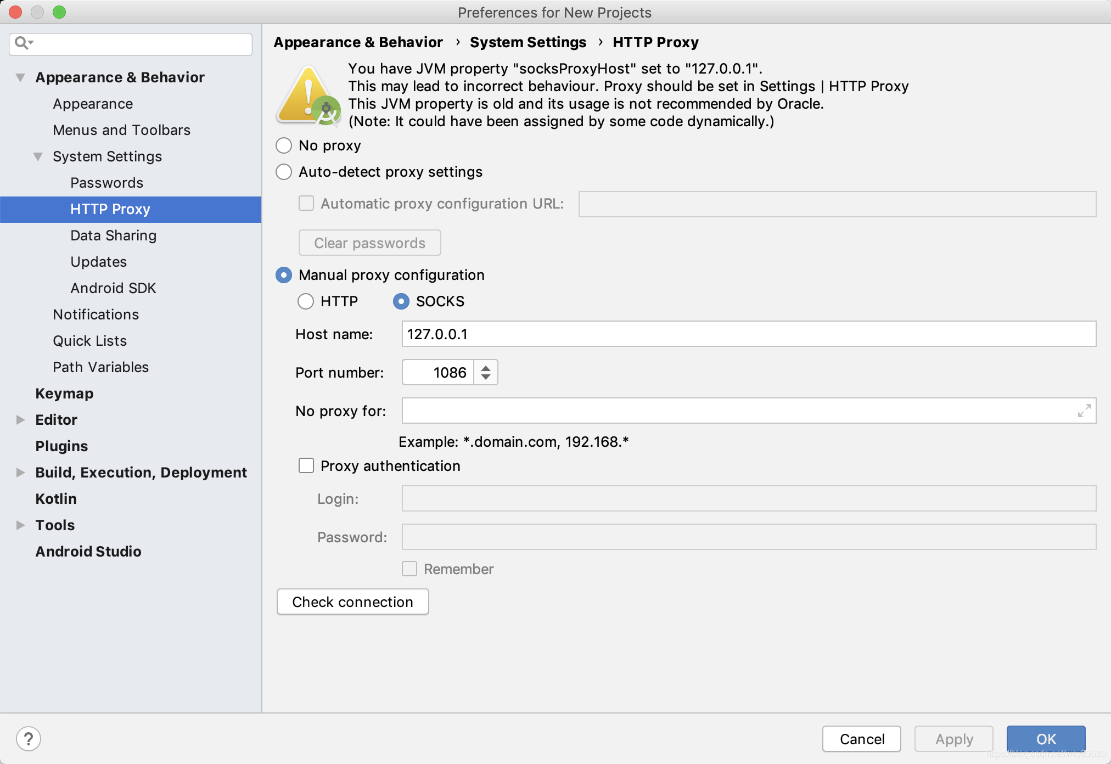Image resolution: width=1111 pixels, height=764 pixels.
Task: Click the Host name input field
Action: 748,334
